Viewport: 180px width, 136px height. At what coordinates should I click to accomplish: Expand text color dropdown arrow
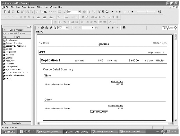point(54,17)
